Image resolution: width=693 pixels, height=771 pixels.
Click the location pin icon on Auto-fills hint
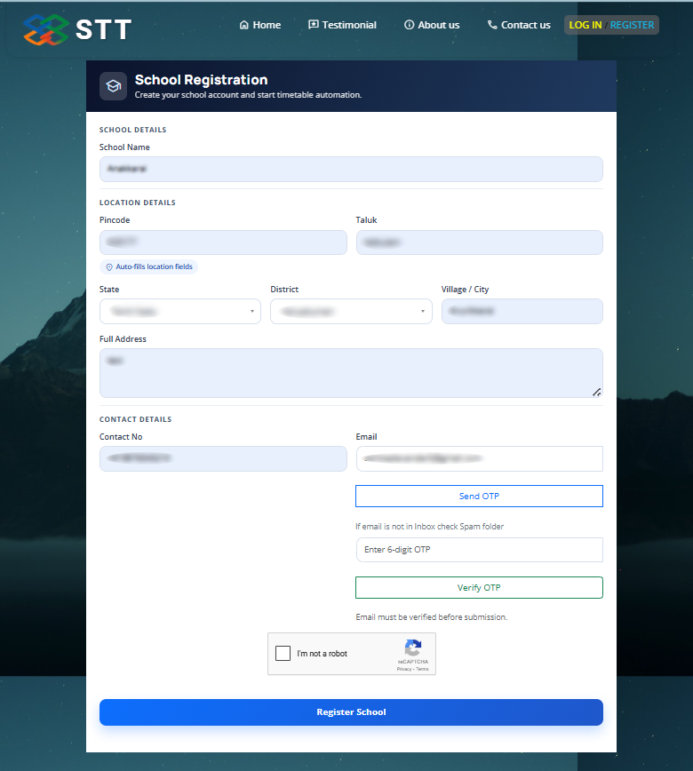[109, 267]
